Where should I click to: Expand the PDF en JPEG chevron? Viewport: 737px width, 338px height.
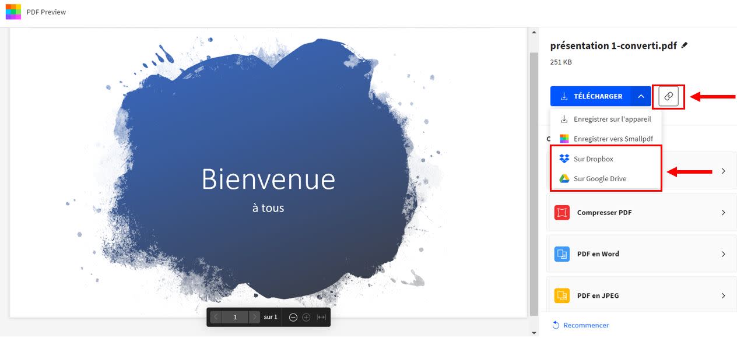[724, 295]
